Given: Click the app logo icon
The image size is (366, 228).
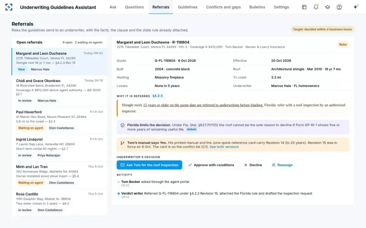Looking at the screenshot, I should tap(9, 7).
